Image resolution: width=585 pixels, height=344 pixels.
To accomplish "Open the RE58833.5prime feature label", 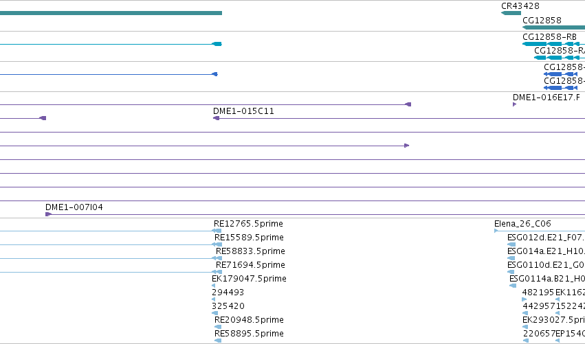I will [250, 251].
